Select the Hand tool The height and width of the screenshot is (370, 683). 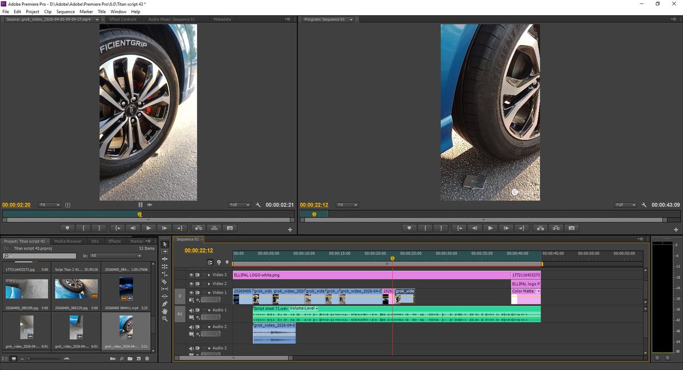164,311
